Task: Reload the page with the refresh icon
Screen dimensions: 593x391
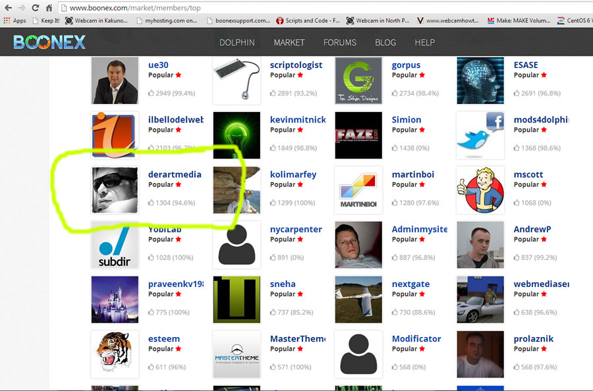Action: point(35,7)
